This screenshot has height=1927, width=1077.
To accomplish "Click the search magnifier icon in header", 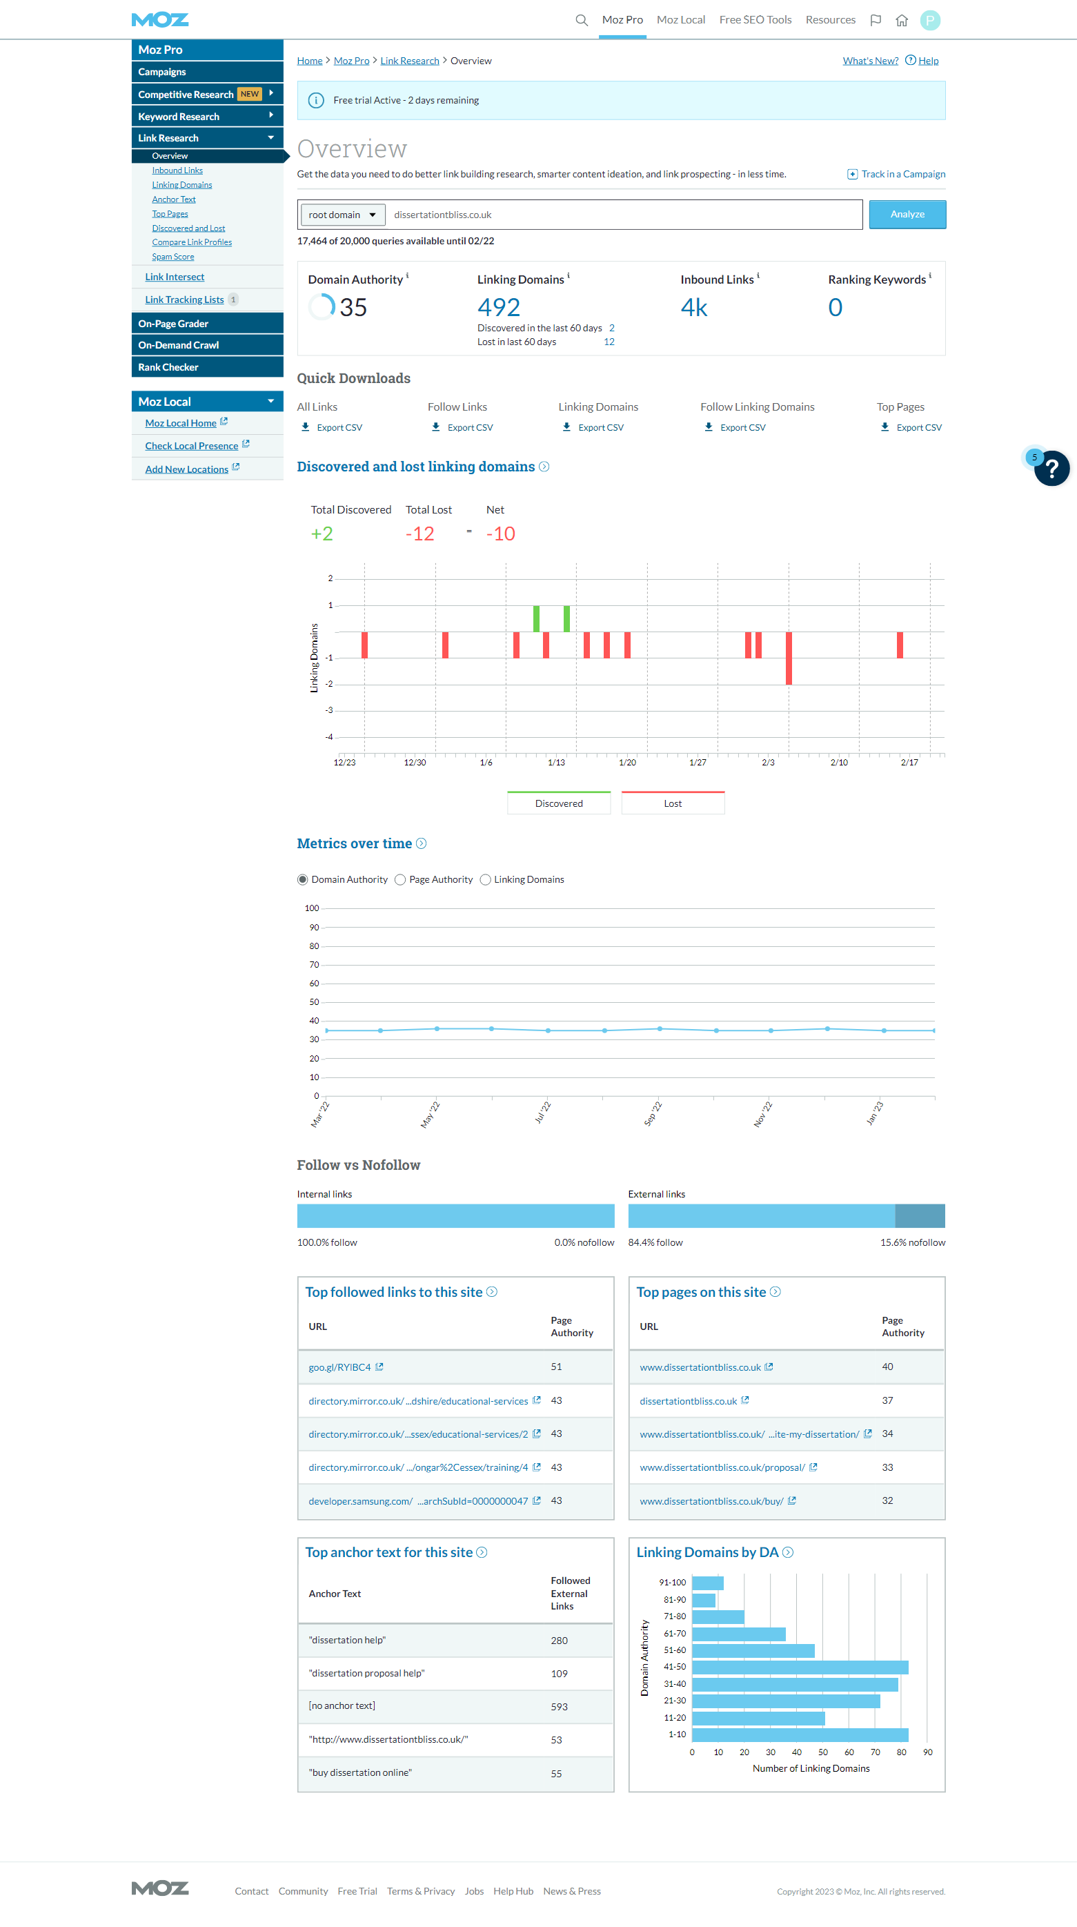I will point(581,20).
